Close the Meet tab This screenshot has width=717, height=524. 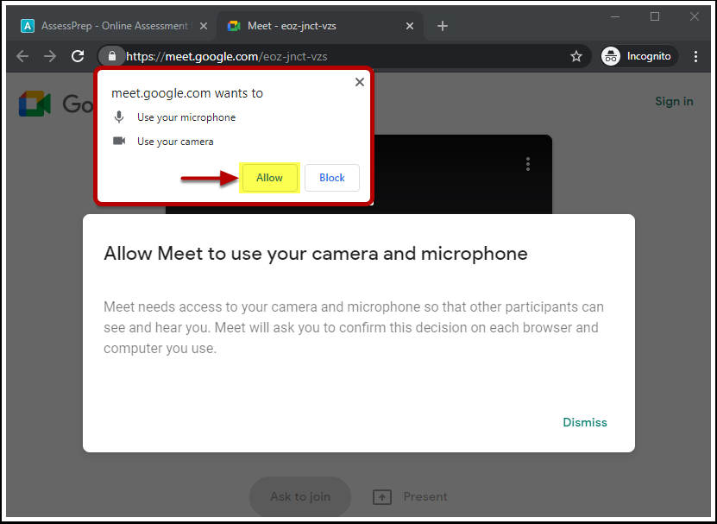click(x=410, y=26)
